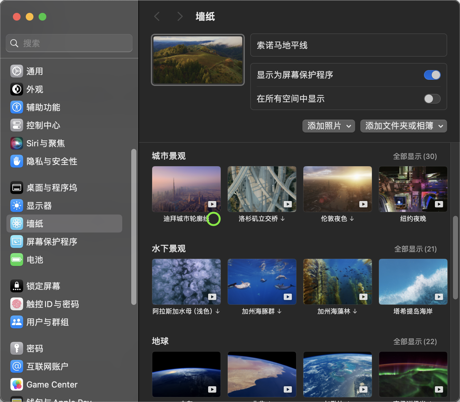Open 触控ID与密码 fingerprint icon
This screenshot has width=460, height=402.
pyautogui.click(x=16, y=304)
